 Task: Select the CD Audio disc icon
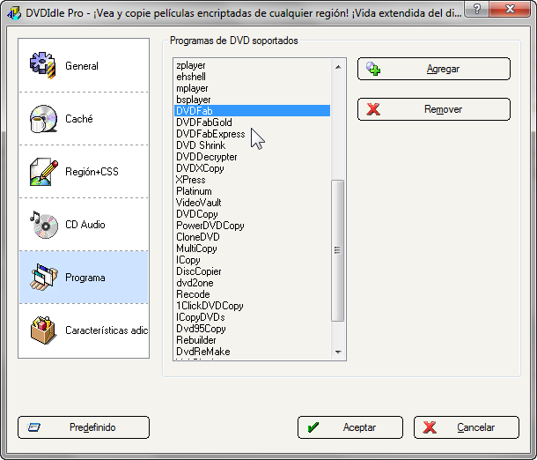click(44, 225)
